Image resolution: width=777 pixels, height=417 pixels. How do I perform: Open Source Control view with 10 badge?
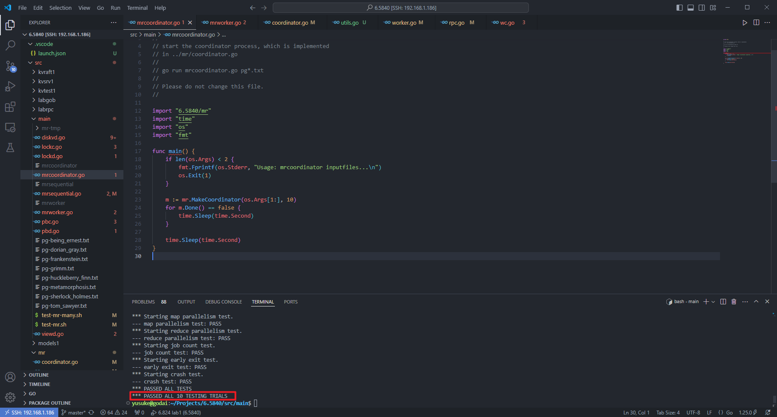[x=10, y=66]
